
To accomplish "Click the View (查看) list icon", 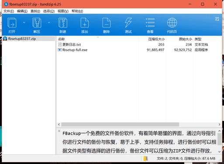I will (x=150, y=23).
